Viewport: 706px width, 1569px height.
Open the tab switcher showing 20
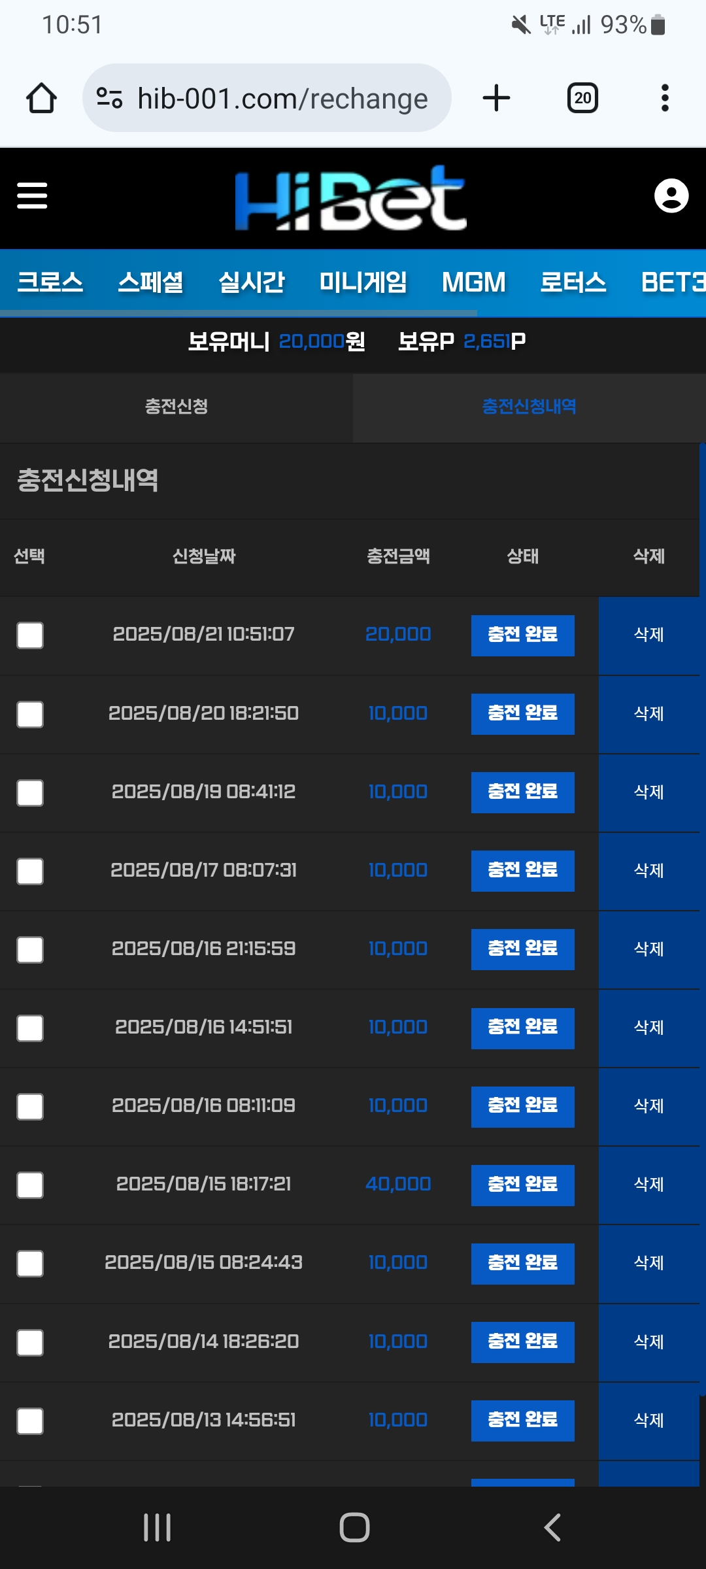point(582,98)
